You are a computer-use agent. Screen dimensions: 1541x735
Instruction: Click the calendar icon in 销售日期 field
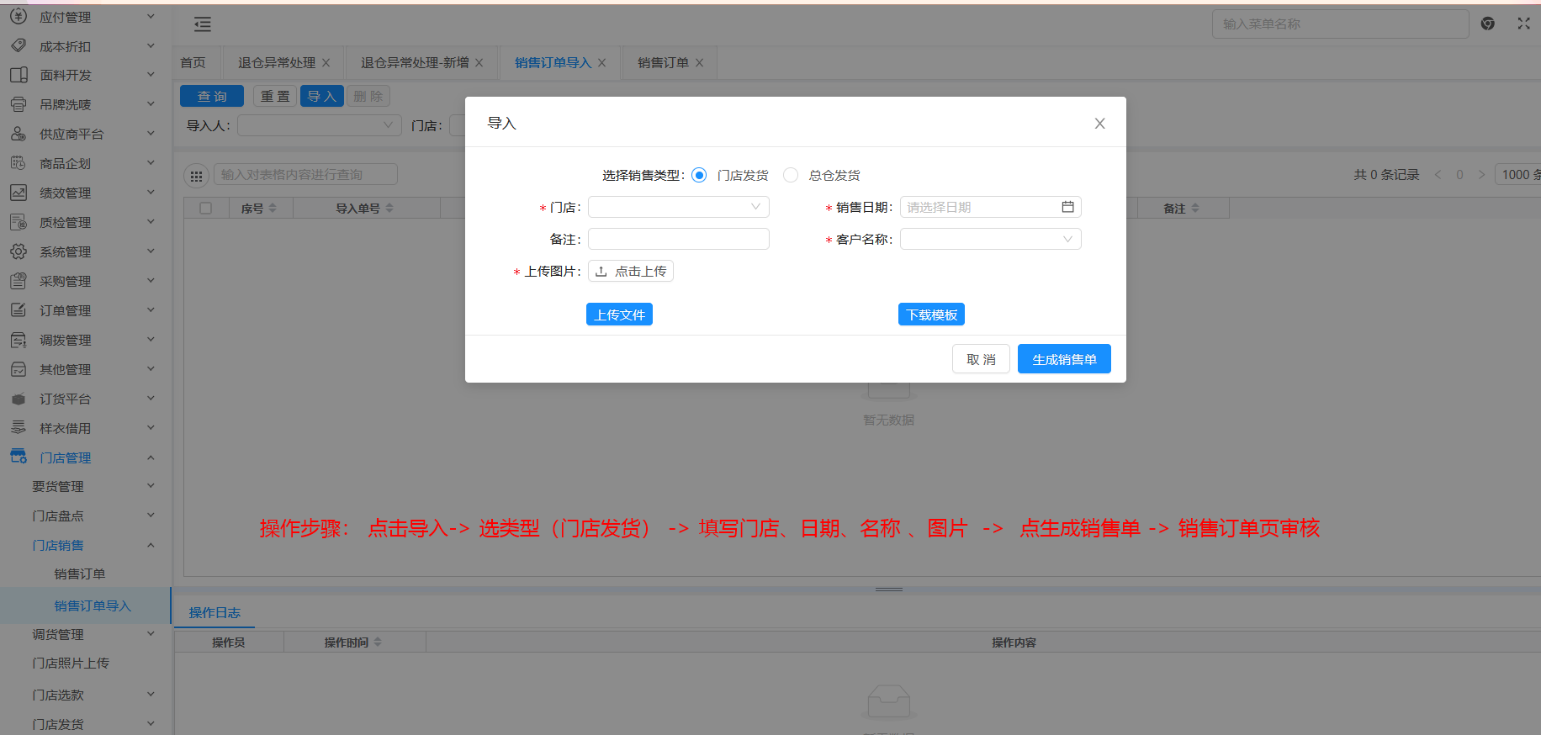point(1067,207)
